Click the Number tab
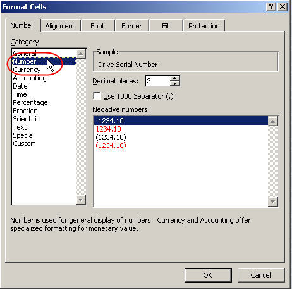 coord(22,25)
